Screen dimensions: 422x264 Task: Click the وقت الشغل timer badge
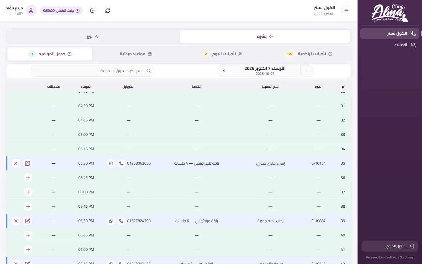coord(62,11)
